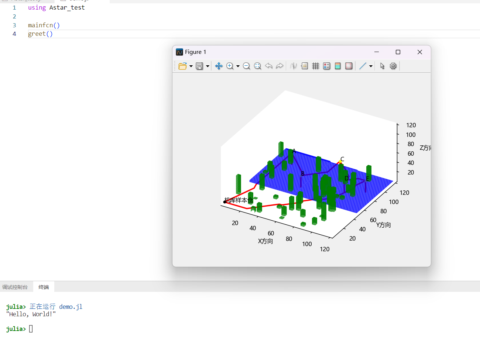The image size is (480, 338).
Task: Click waypoint label C on the plot
Action: [342, 159]
